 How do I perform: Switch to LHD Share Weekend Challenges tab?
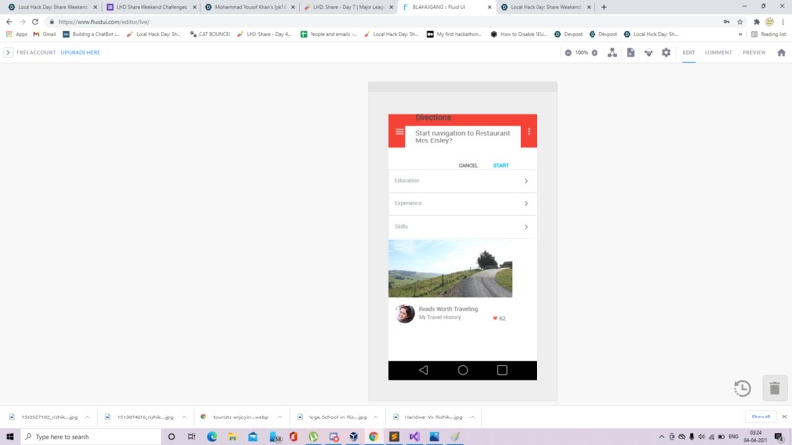pyautogui.click(x=151, y=7)
